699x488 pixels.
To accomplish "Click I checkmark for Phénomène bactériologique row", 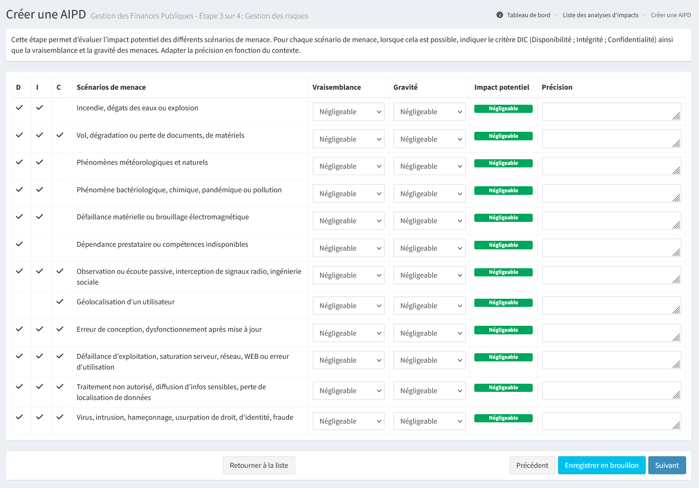I will [x=40, y=190].
